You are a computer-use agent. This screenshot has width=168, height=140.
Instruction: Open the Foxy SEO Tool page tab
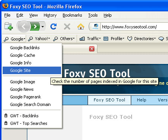(109, 100)
